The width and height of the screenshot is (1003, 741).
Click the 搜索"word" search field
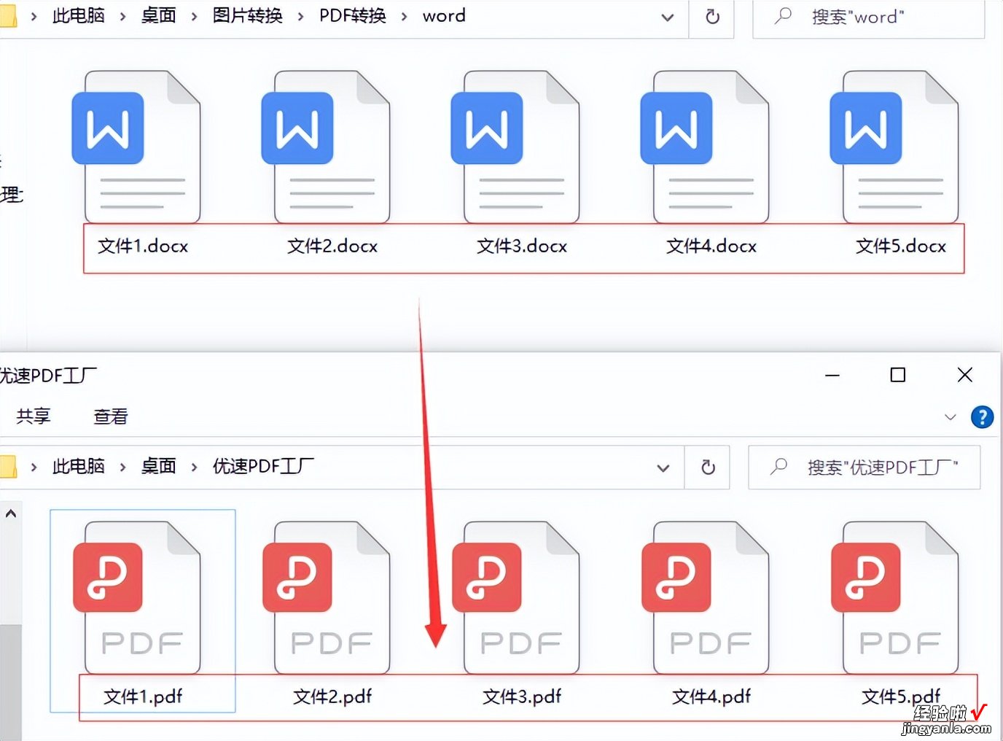pyautogui.click(x=868, y=18)
